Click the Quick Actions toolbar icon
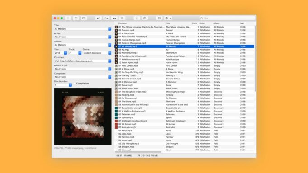The image size is (308, 173). pyautogui.click(x=145, y=18)
